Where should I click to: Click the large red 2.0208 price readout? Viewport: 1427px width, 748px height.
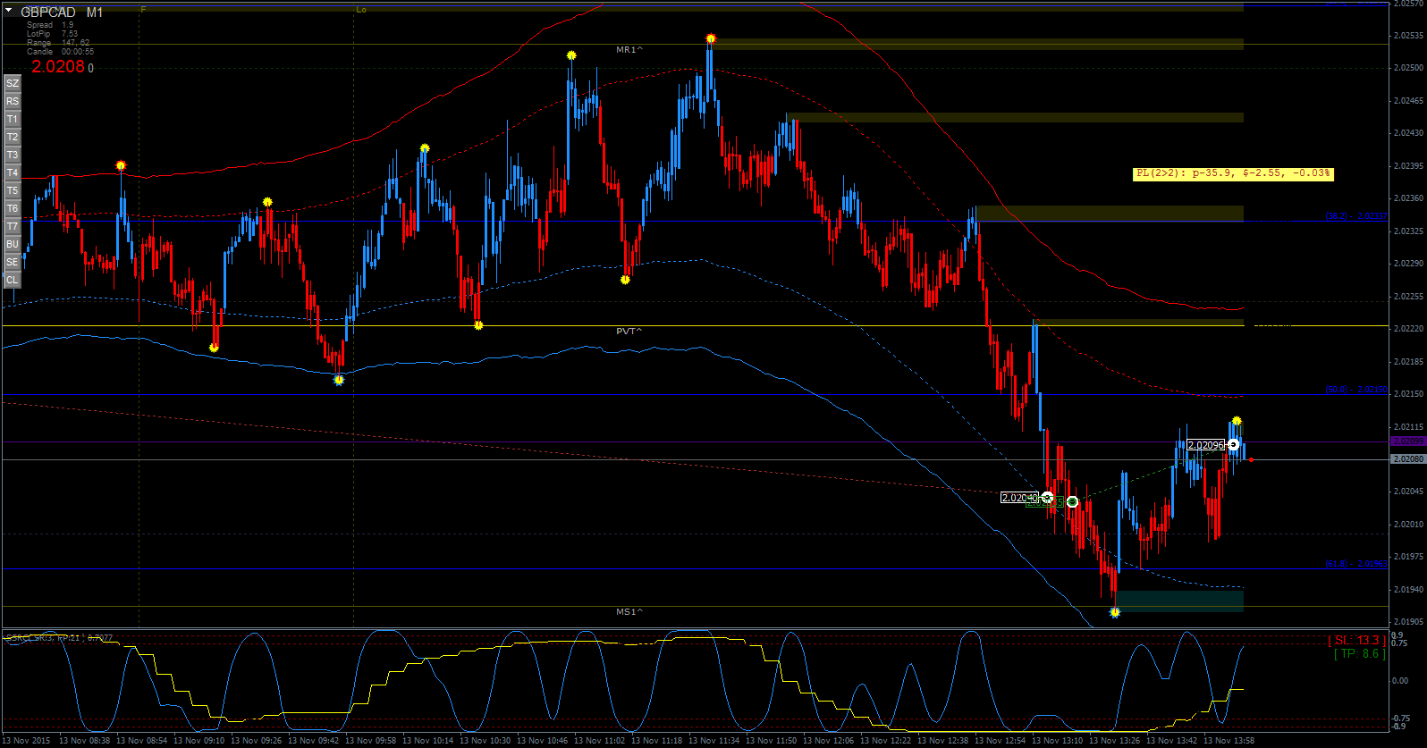pos(58,67)
